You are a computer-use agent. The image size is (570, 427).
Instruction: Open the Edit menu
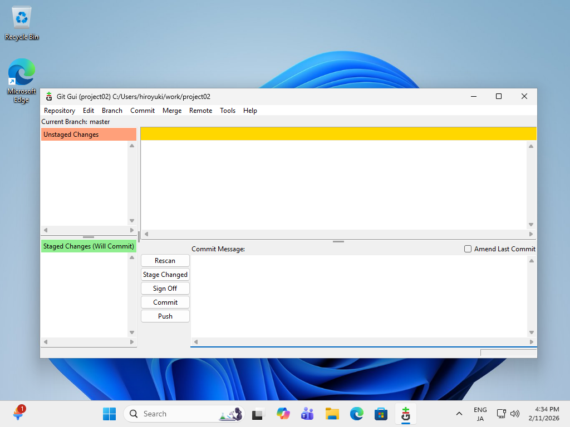click(x=89, y=111)
